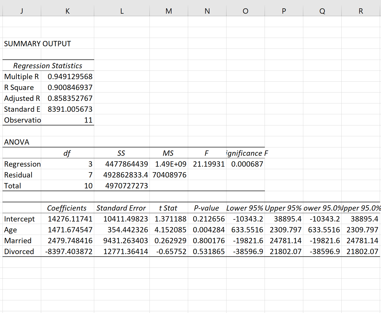Click the Total df cell showing 10
This screenshot has width=381, height=313.
click(x=67, y=186)
